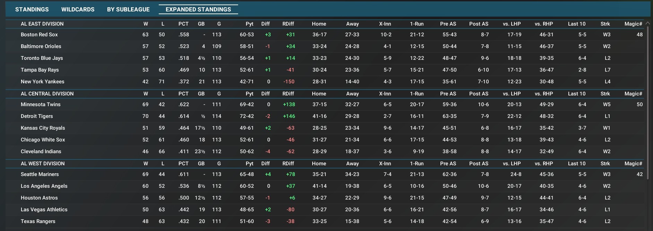Open the Boston Red Sox team link
This screenshot has height=231, width=653.
(x=39, y=35)
